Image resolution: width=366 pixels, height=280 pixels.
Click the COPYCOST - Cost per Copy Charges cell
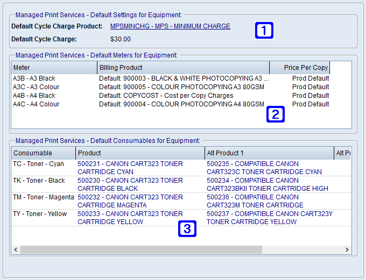pyautogui.click(x=166, y=96)
